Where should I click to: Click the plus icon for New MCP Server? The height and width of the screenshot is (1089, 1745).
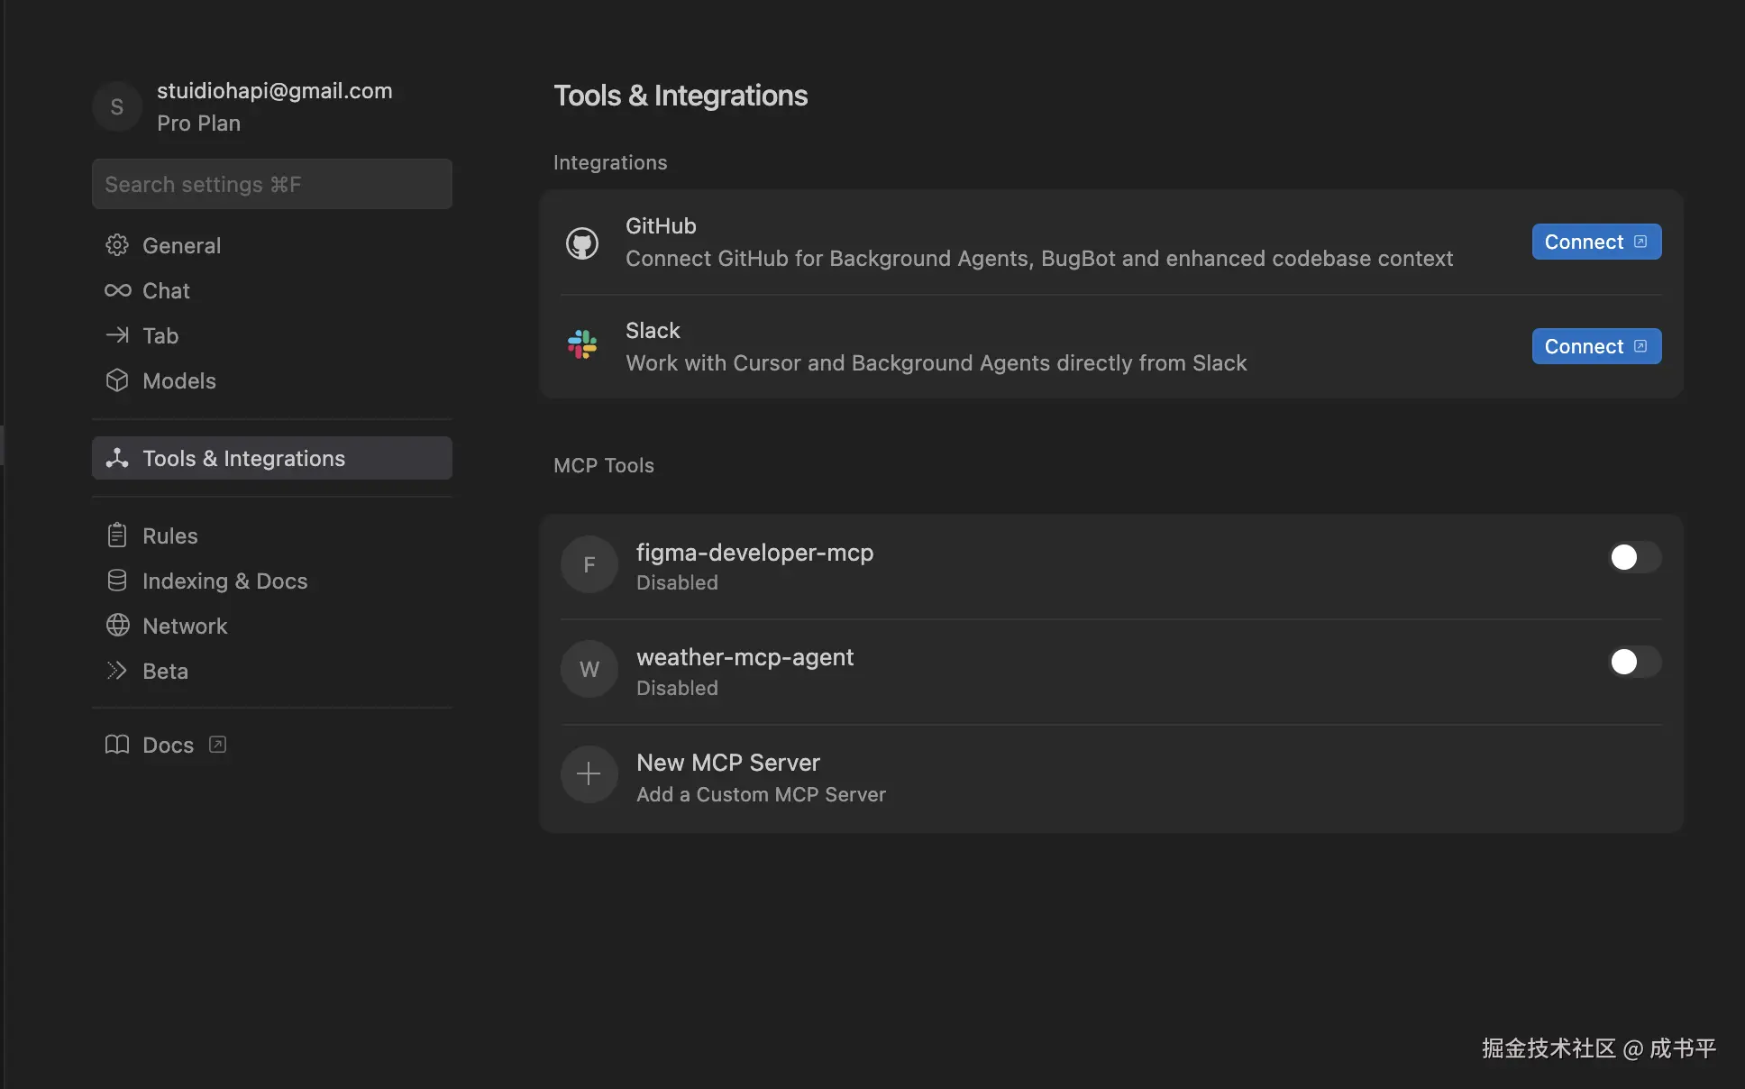tap(589, 773)
